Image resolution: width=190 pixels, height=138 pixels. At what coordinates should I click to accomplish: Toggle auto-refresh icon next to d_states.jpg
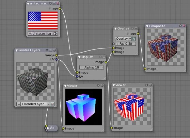coord(55,34)
